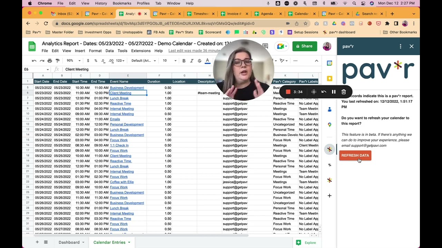Open the pav*r sidebar three-dot menu
Screen dimensions: 442x248
401,46
